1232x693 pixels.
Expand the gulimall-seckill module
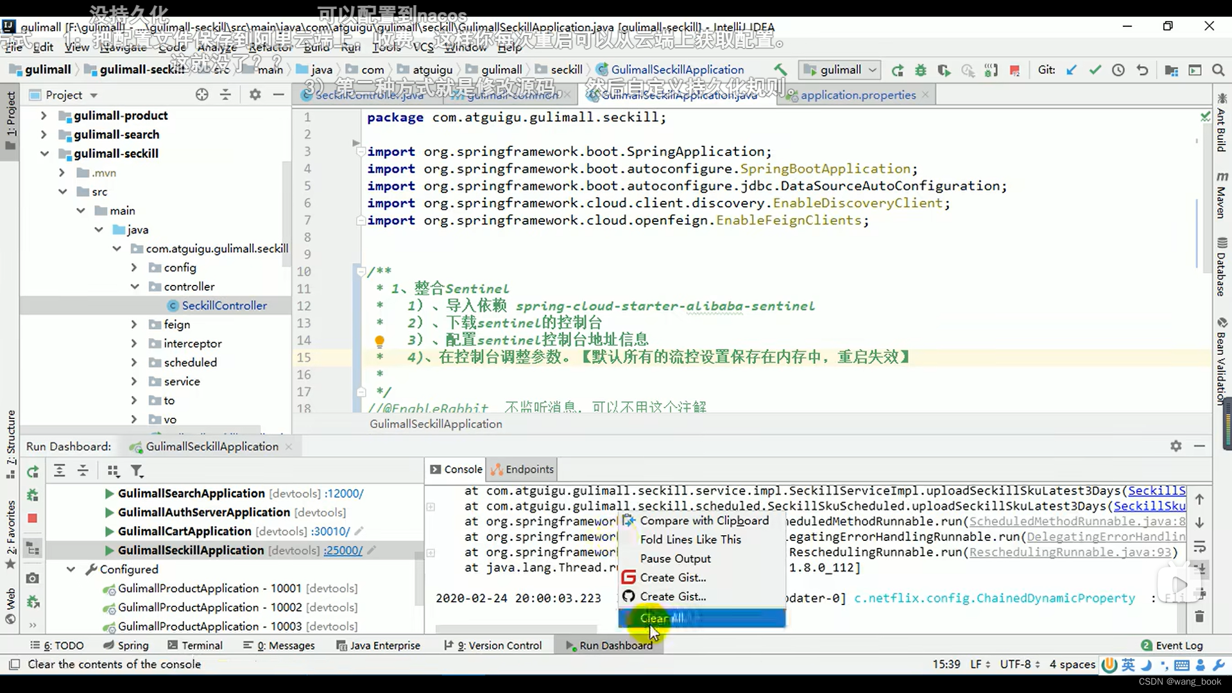click(x=44, y=153)
